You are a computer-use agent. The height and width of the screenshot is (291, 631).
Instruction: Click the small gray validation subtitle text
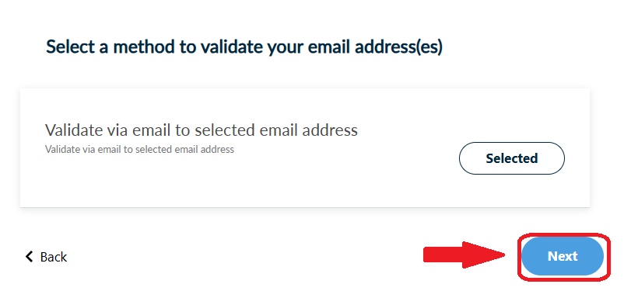[139, 149]
